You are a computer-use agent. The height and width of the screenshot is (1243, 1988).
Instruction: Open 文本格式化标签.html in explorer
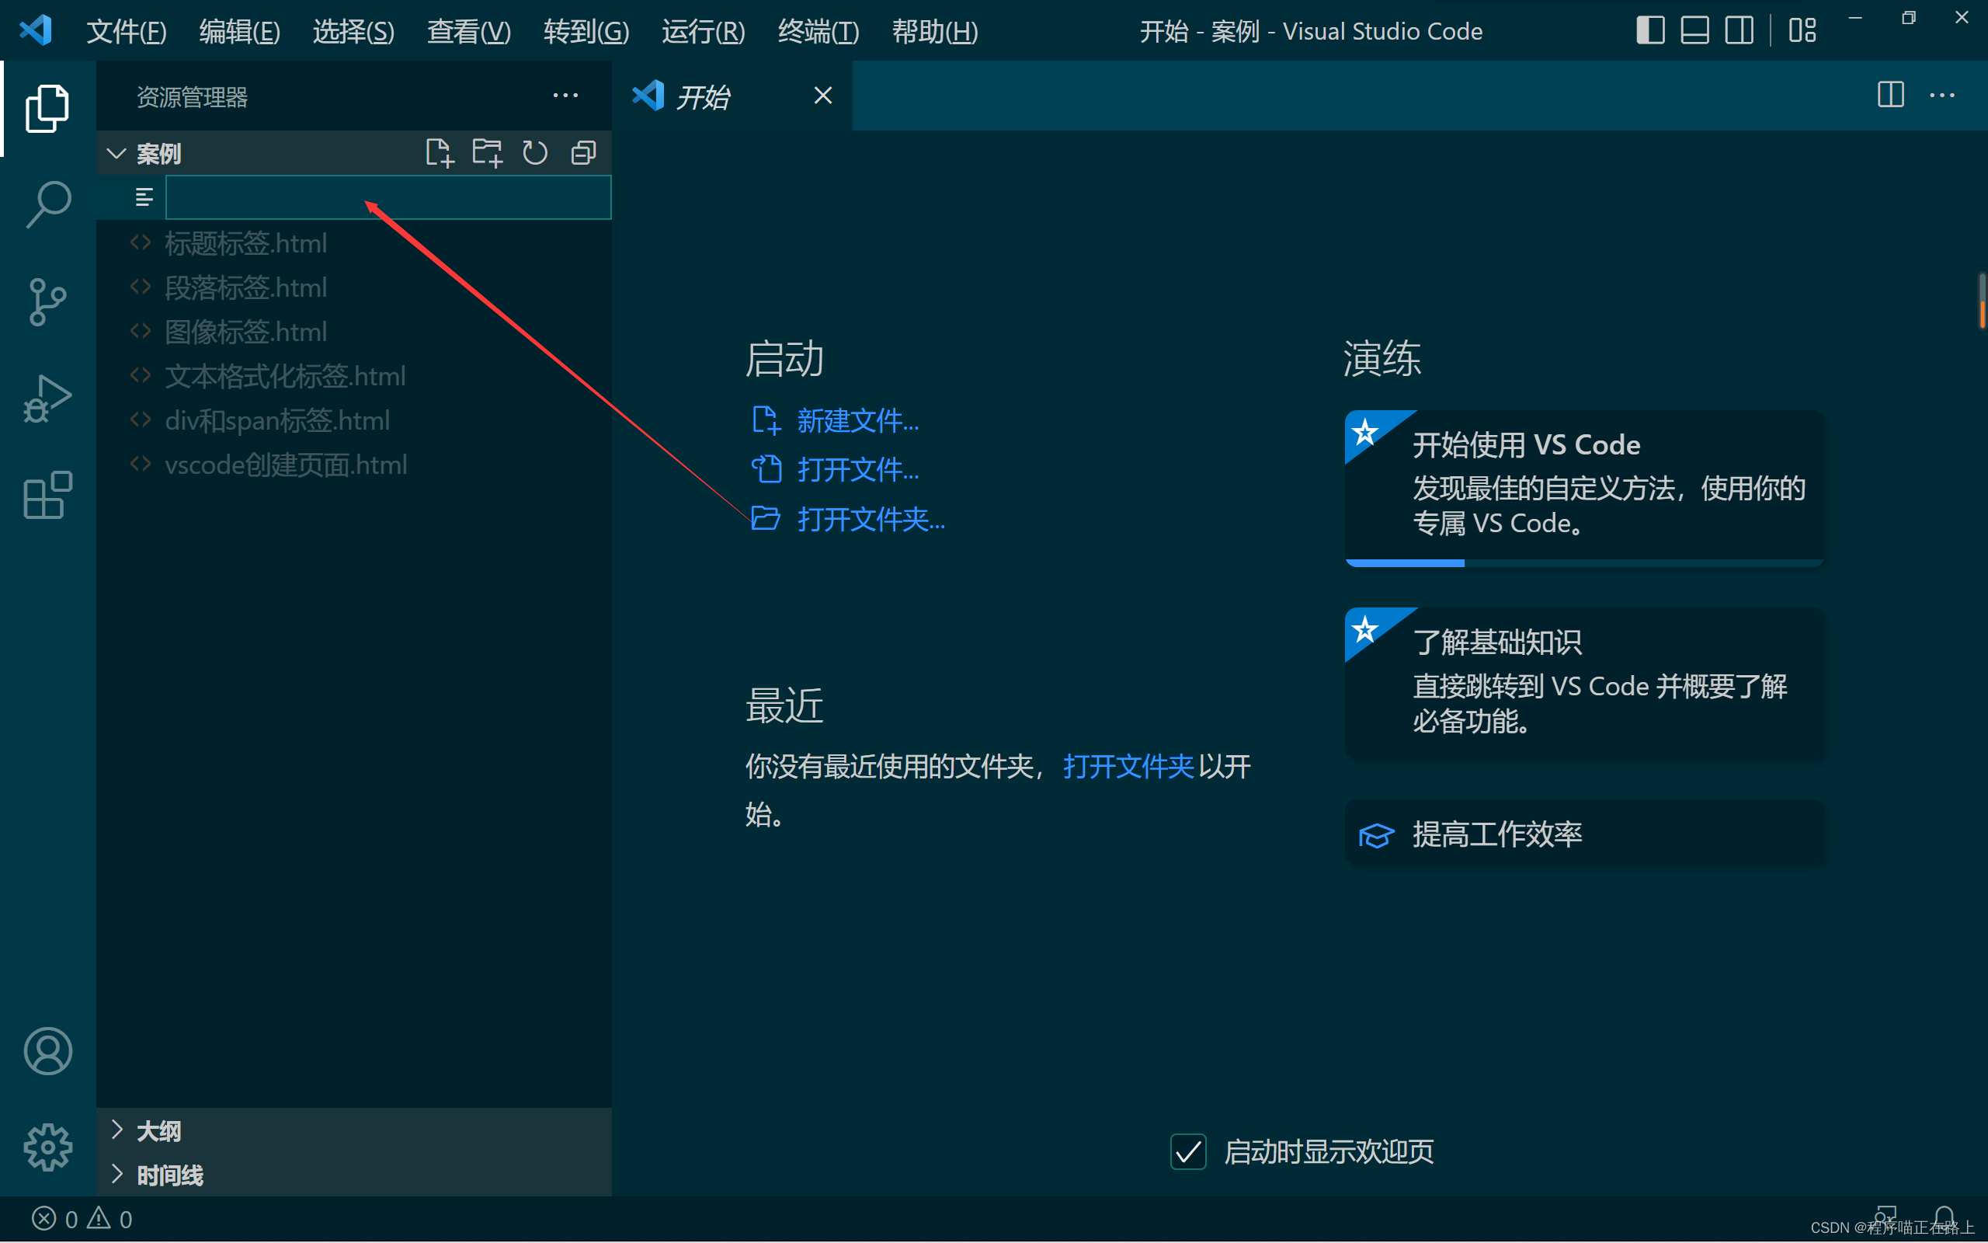(x=354, y=376)
